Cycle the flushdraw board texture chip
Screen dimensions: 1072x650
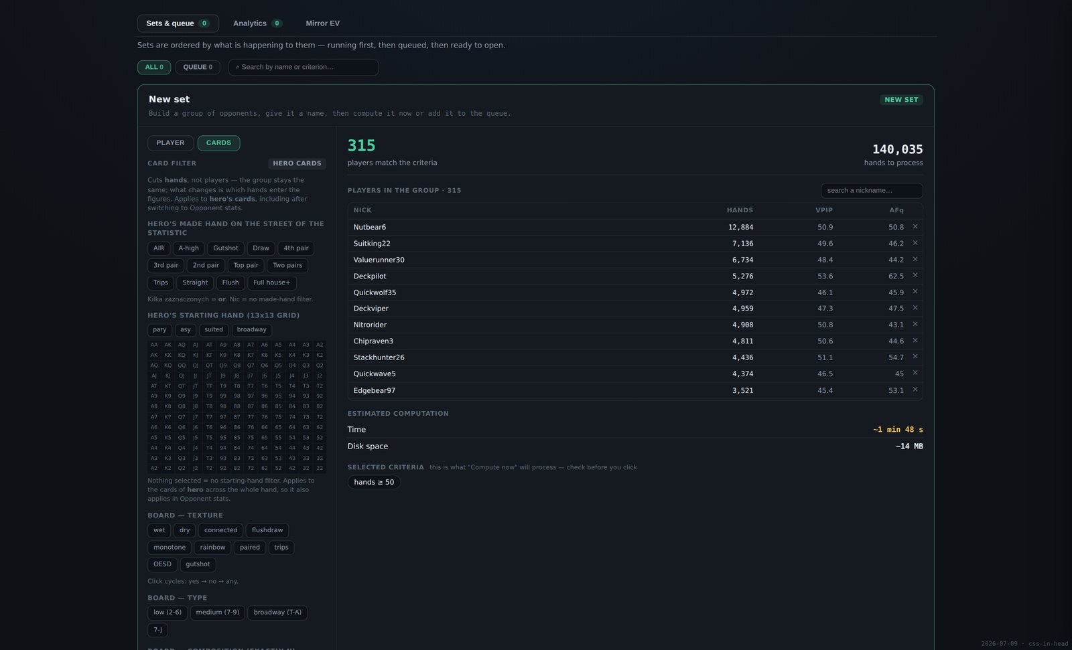[267, 530]
